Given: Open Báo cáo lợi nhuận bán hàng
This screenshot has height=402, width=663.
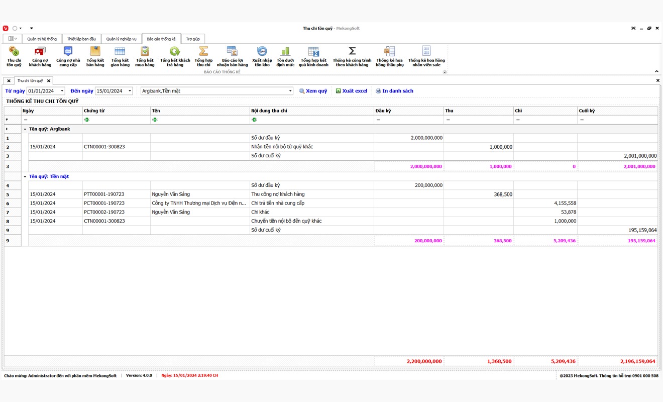Looking at the screenshot, I should tap(232, 56).
